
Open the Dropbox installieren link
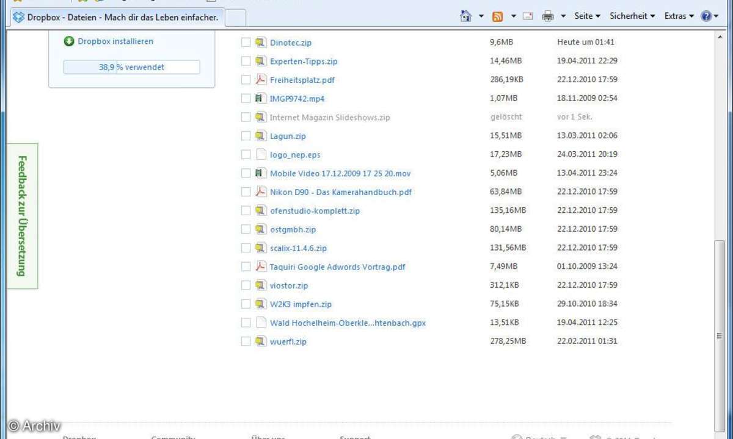tap(115, 41)
